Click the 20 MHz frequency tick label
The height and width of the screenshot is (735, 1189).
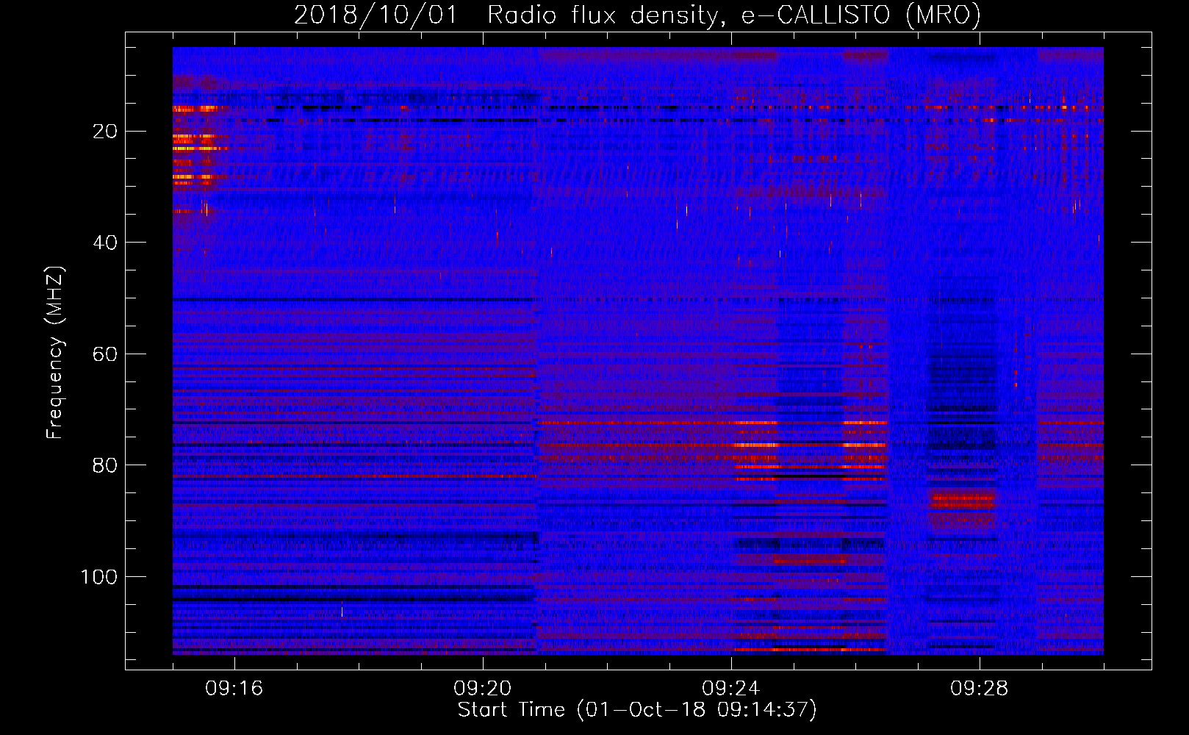(106, 132)
